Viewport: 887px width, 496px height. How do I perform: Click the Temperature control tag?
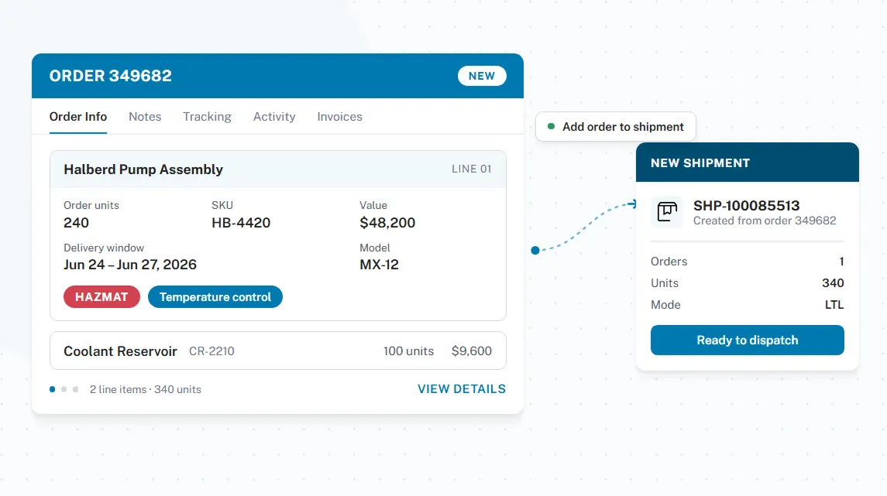click(x=215, y=297)
